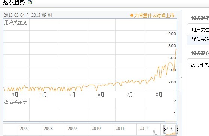Click the small gray spike in 2012 overview
This screenshot has height=136, width=209.
(154, 132)
